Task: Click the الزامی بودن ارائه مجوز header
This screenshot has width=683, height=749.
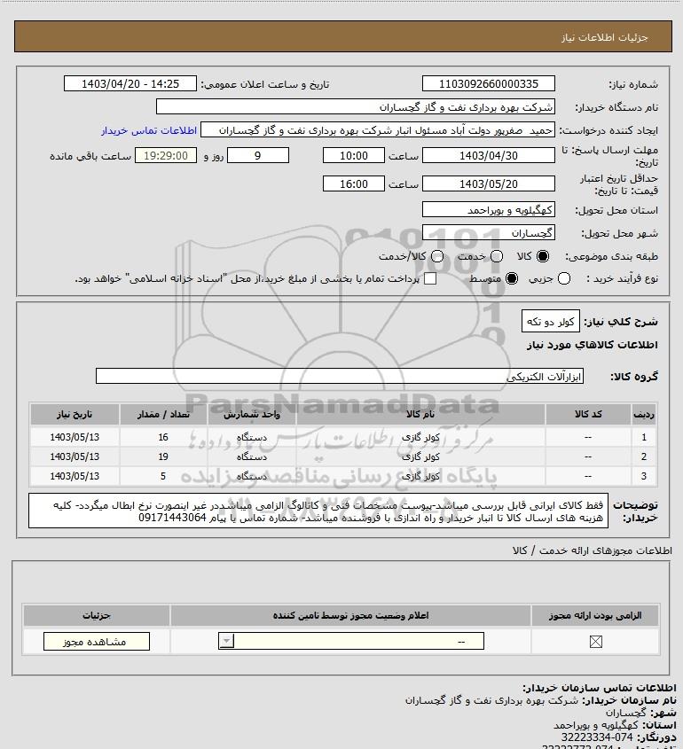Action: click(x=595, y=615)
